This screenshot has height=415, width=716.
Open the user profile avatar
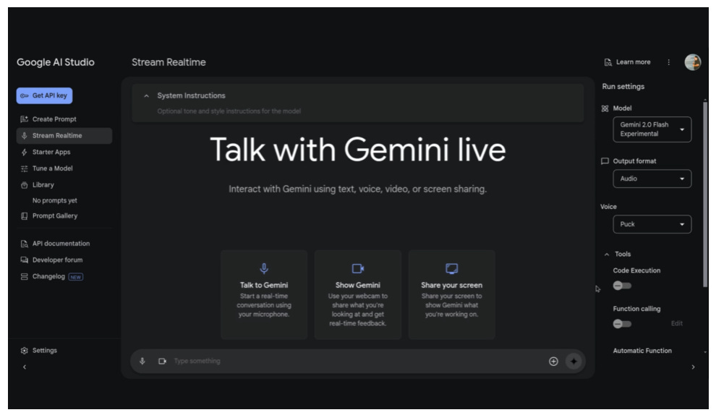click(693, 62)
